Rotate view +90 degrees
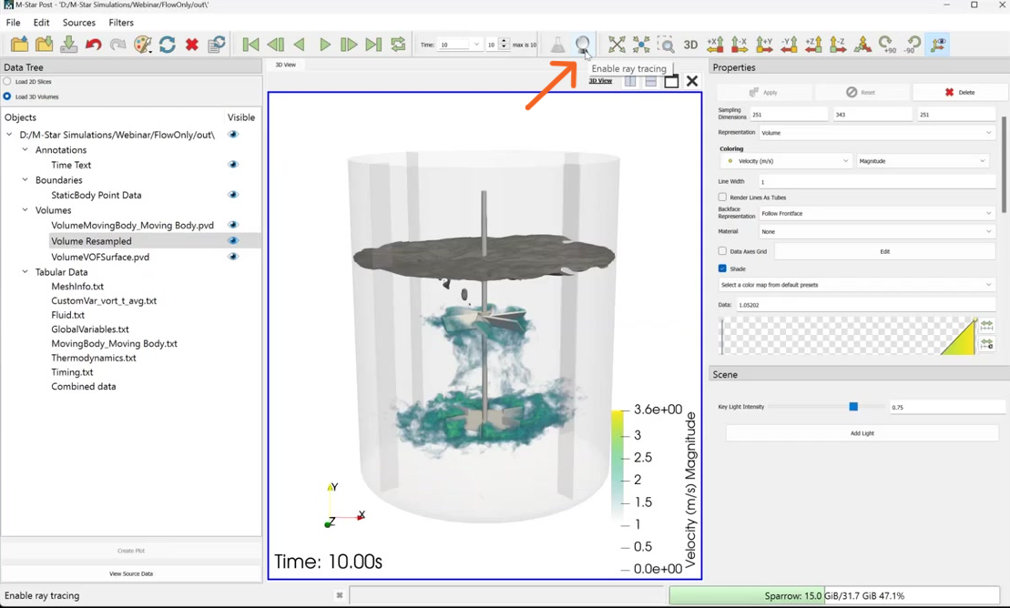The width and height of the screenshot is (1010, 608). click(x=888, y=45)
